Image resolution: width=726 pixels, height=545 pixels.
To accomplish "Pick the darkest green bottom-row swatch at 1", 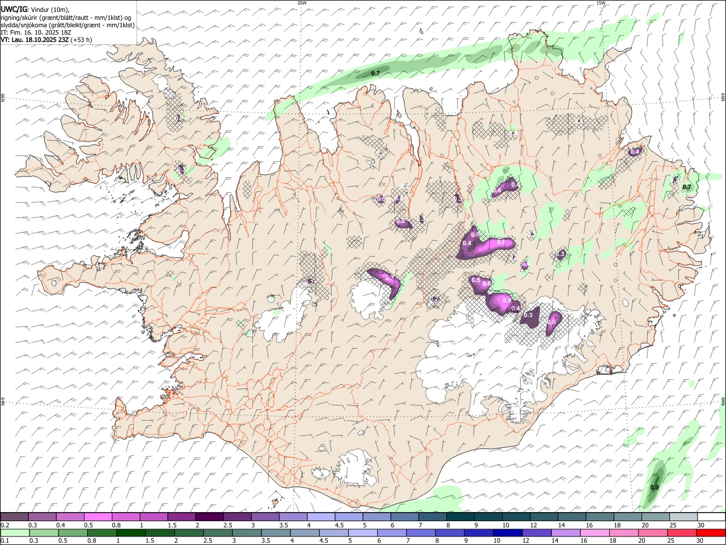I will tap(131, 533).
